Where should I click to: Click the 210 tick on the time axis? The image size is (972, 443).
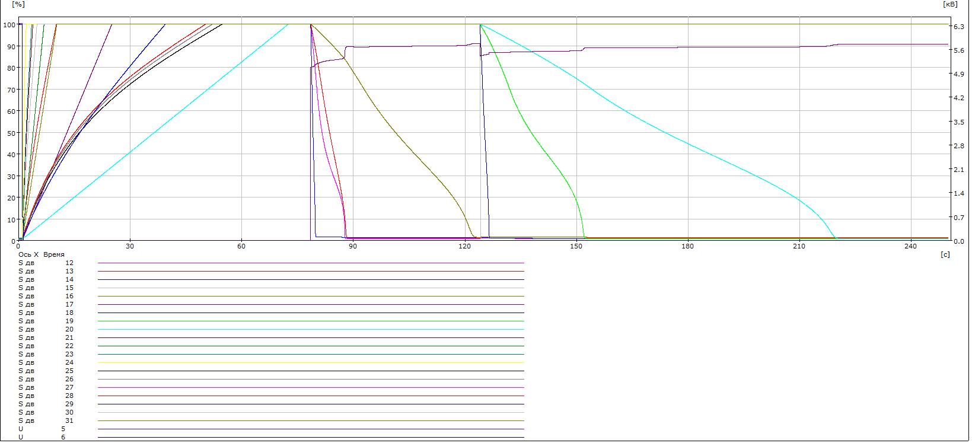[799, 246]
